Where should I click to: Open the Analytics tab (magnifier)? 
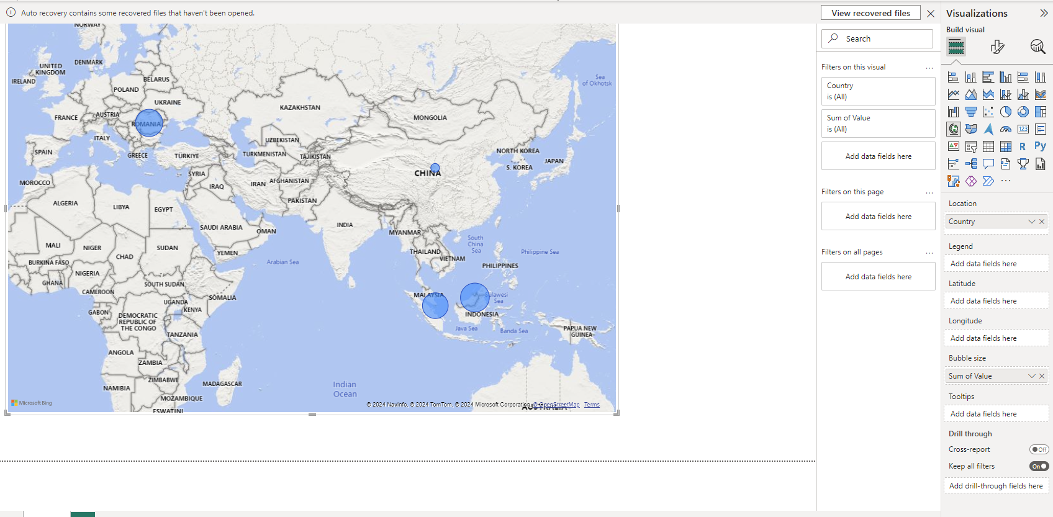coord(1037,47)
